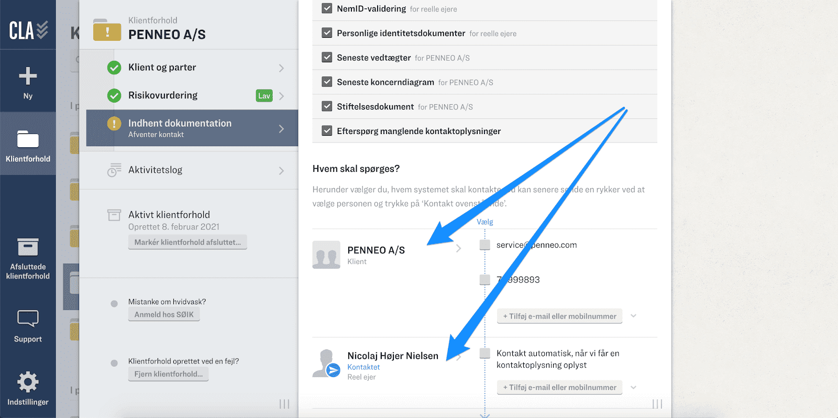Select Indhent dokumentation section
The width and height of the screenshot is (838, 418).
click(x=192, y=128)
